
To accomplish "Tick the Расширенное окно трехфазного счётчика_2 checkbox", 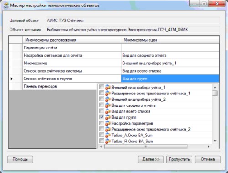I will [x=102, y=129].
